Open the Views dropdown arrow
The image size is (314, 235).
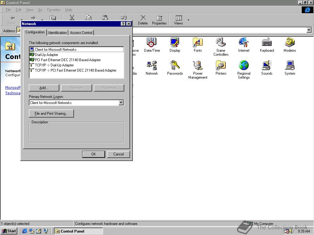tap(188, 20)
